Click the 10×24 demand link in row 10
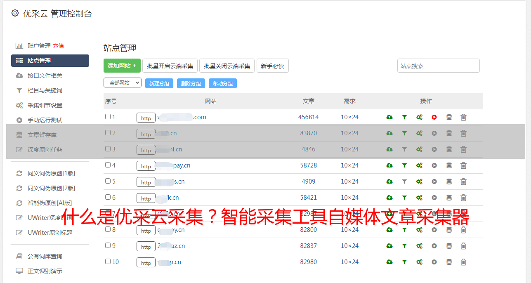This screenshot has width=531, height=283. tap(350, 262)
